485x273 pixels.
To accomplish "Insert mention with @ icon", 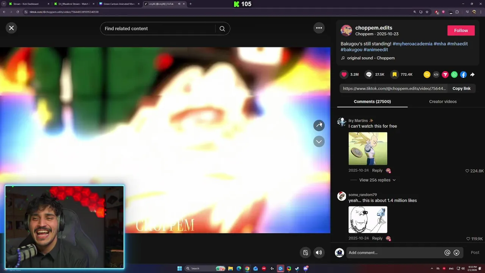I will click(447, 253).
